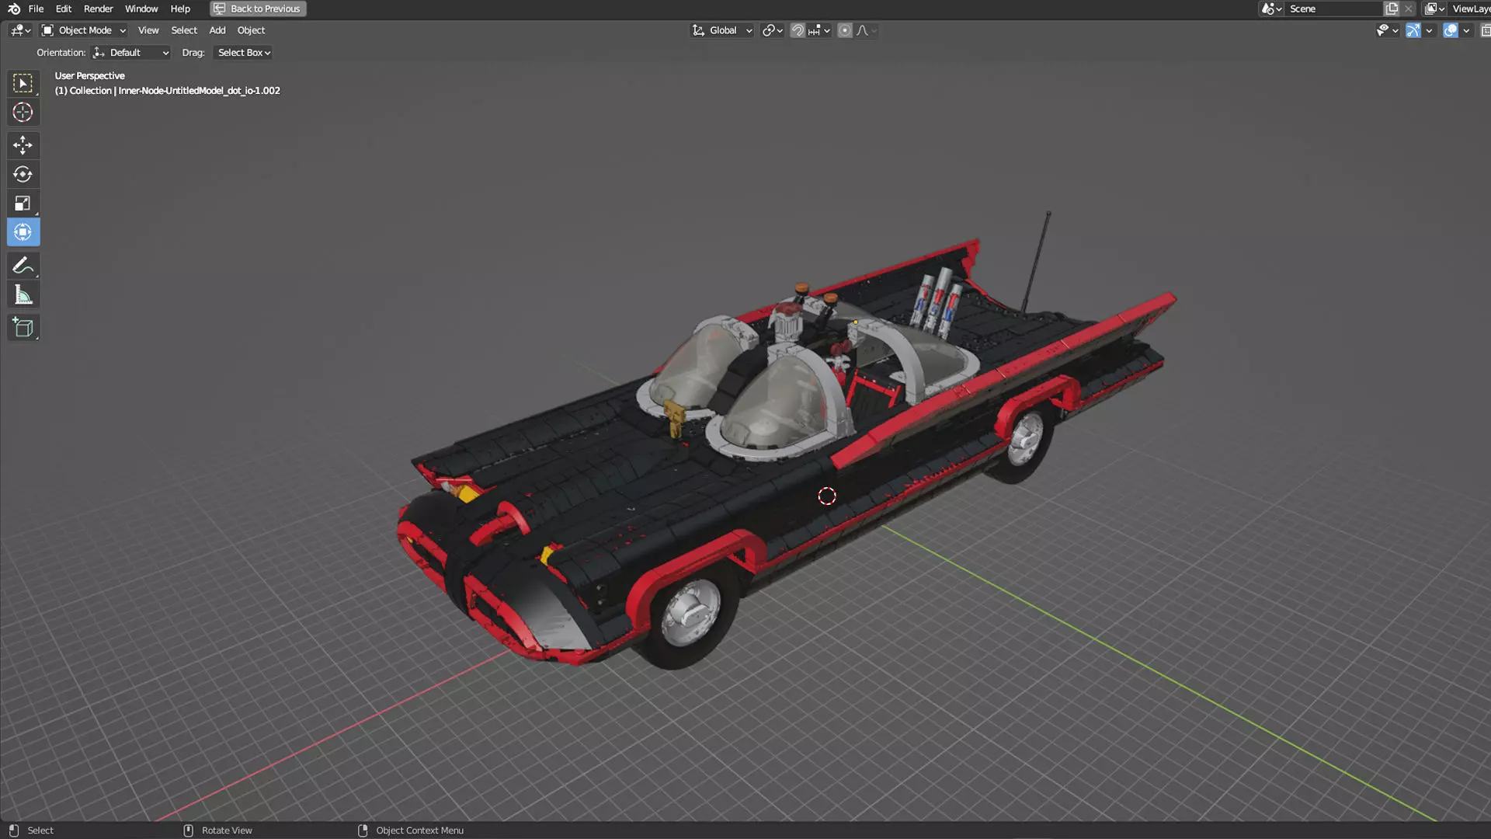Open the gizmo options dropdown arrow

coord(1429,30)
